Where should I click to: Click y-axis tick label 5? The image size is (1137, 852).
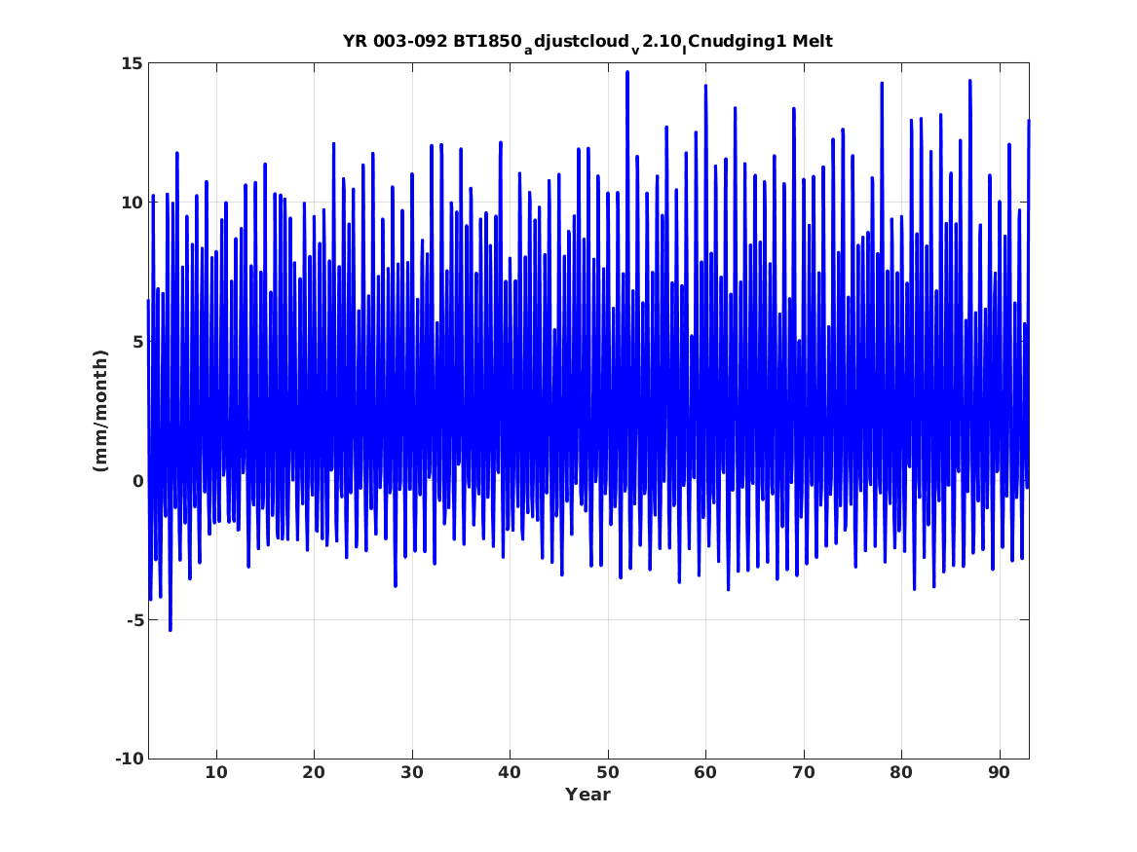pyautogui.click(x=136, y=342)
